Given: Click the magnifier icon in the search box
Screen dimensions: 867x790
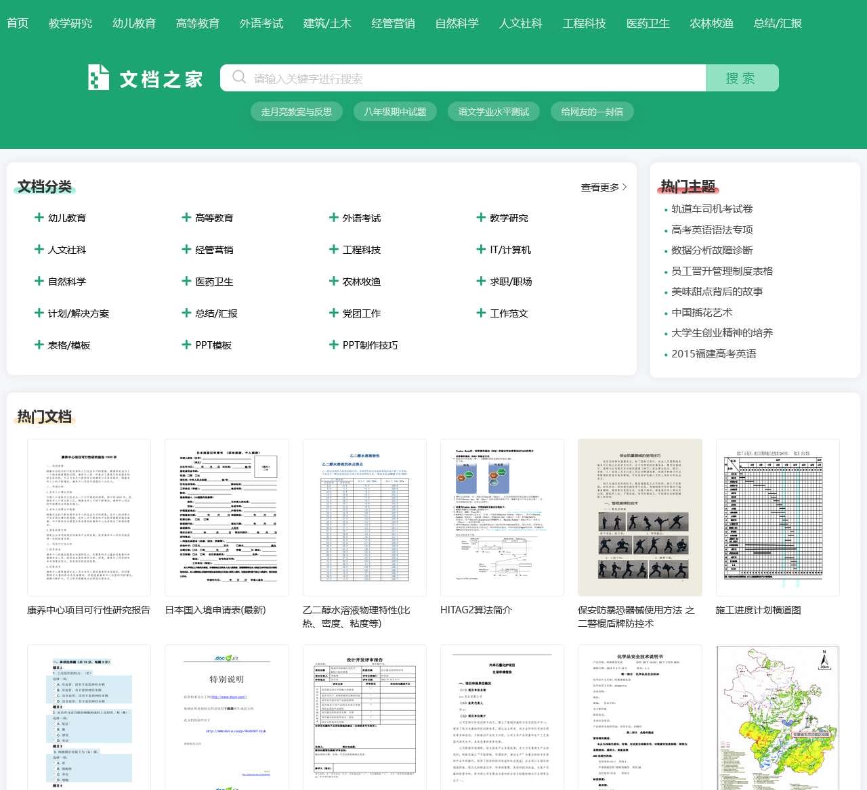Looking at the screenshot, I should (239, 77).
